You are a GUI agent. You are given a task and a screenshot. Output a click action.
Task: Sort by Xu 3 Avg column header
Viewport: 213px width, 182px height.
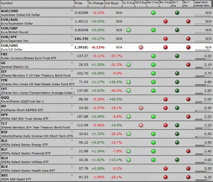coord(128,3)
